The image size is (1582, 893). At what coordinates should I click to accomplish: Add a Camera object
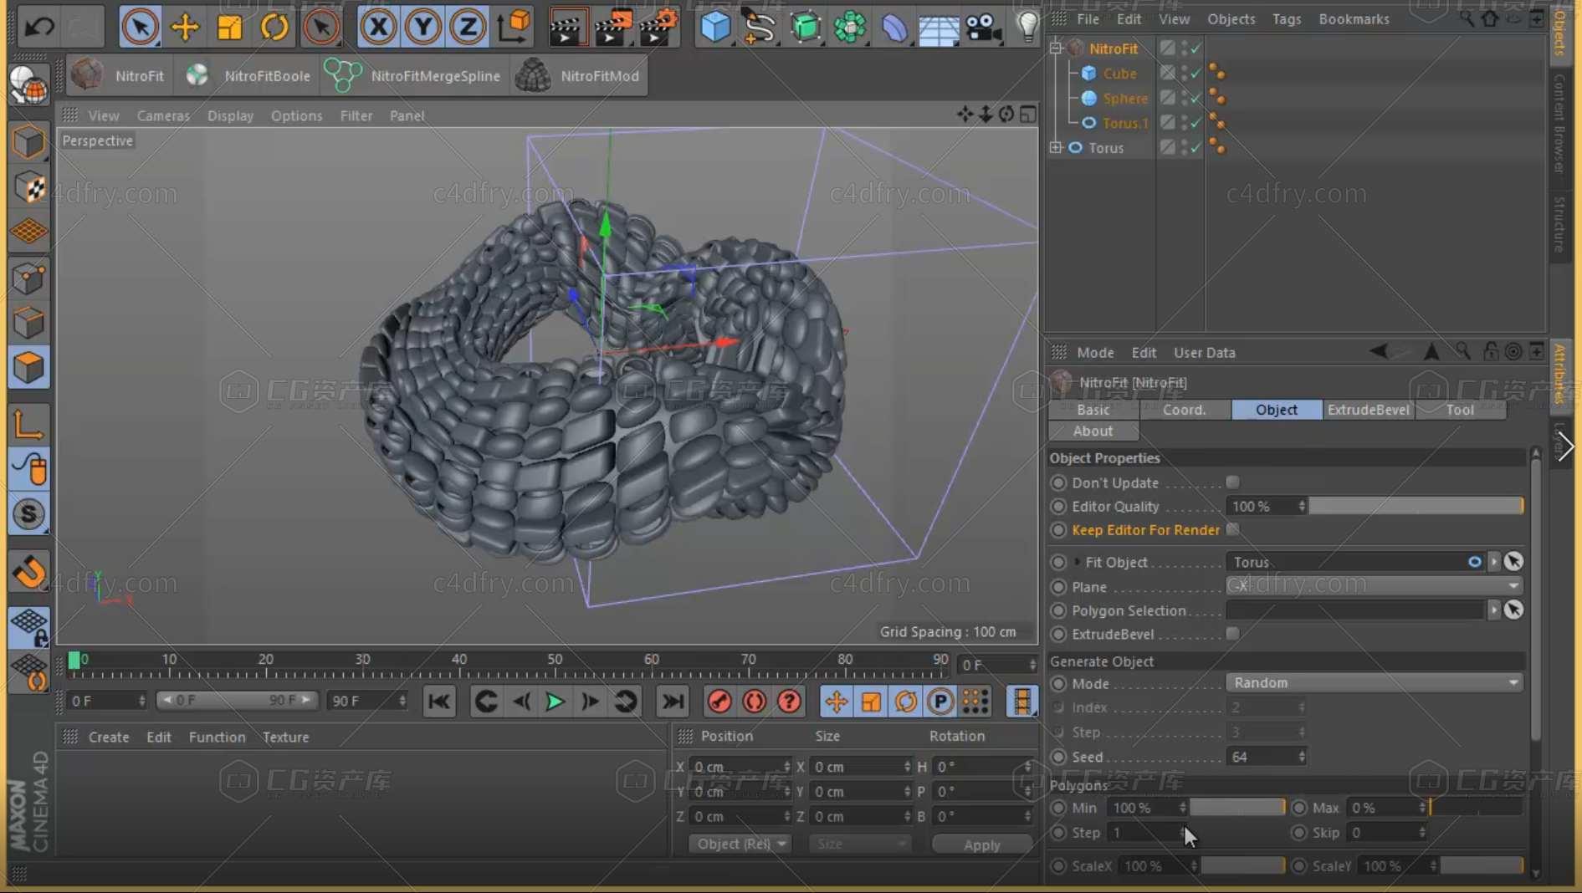pos(984,28)
